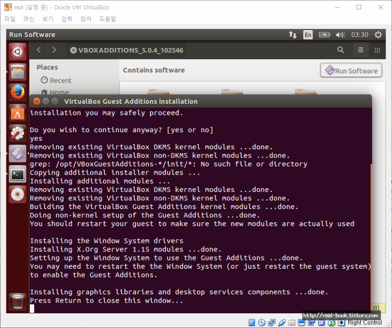The width and height of the screenshot is (392, 328).
Task: Open the network indicator in top panel
Action: pos(293,35)
